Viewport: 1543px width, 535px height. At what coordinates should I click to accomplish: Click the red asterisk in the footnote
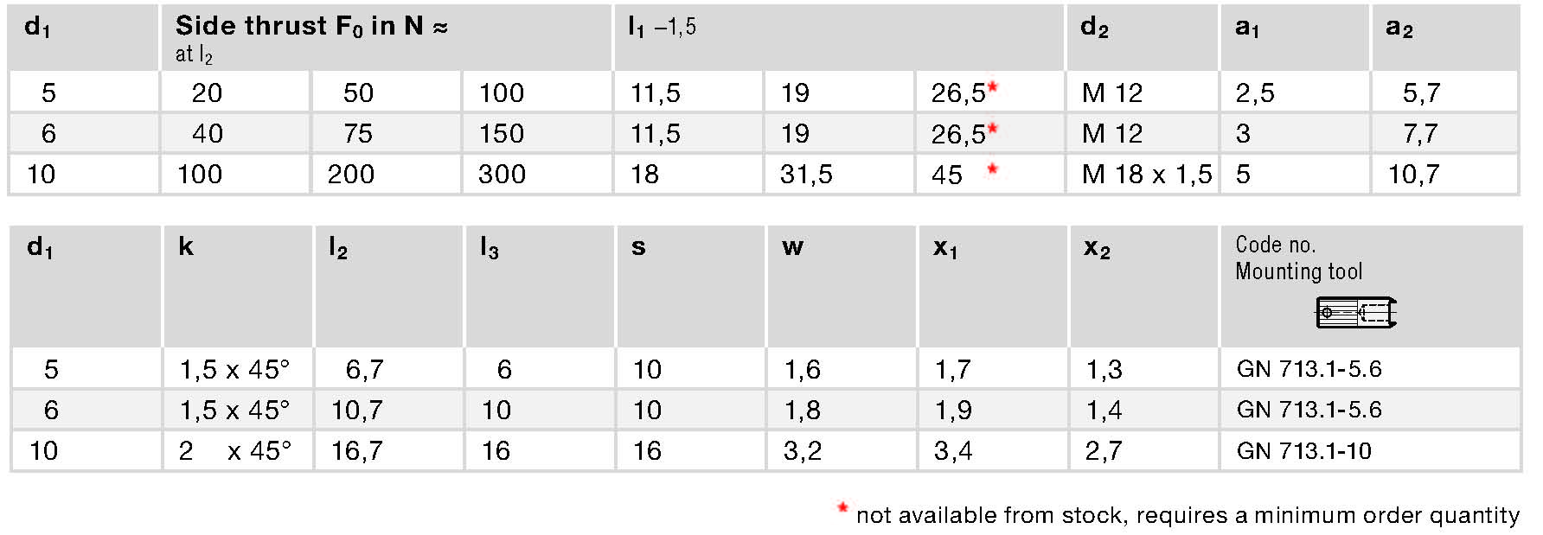pyautogui.click(x=842, y=509)
